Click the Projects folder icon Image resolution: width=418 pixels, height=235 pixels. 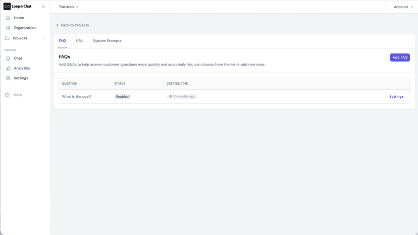(7, 38)
